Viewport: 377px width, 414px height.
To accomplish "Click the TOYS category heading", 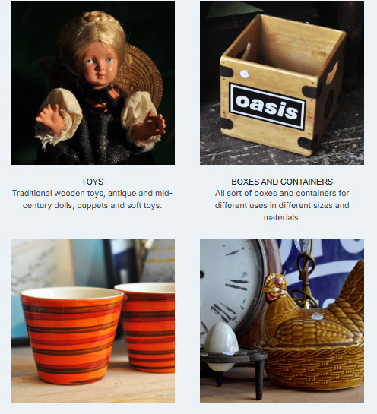I will click(x=92, y=182).
